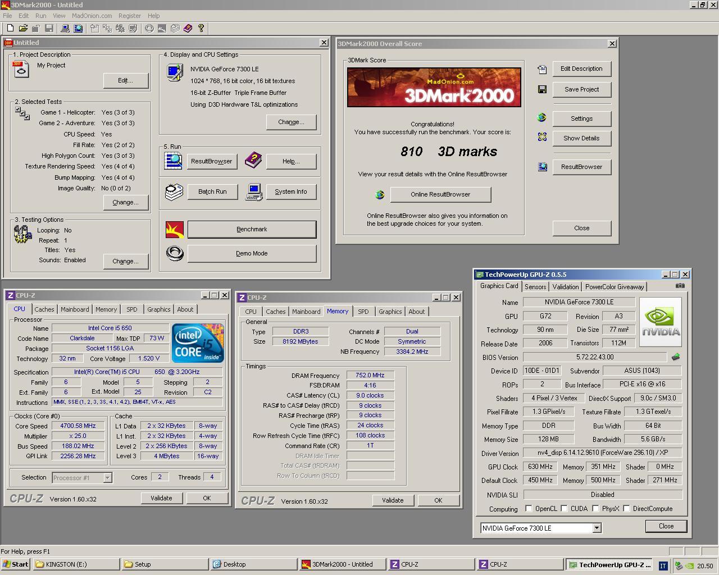Click the Intel Core i5 logo in CPU-Z
Screen dimensions: 719x575
[x=198, y=343]
